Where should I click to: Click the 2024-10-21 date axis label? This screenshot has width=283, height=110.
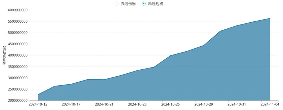pyautogui.click(x=105, y=104)
